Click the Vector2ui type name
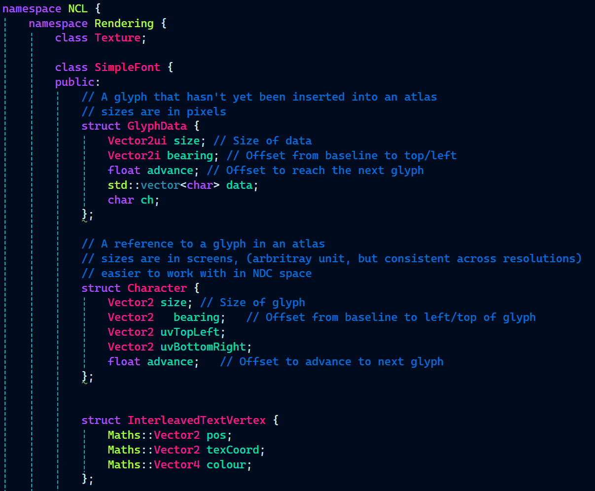The image size is (595, 491). pyautogui.click(x=137, y=141)
